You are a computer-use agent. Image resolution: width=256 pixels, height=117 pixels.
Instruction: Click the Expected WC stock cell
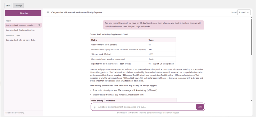pos(118,64)
